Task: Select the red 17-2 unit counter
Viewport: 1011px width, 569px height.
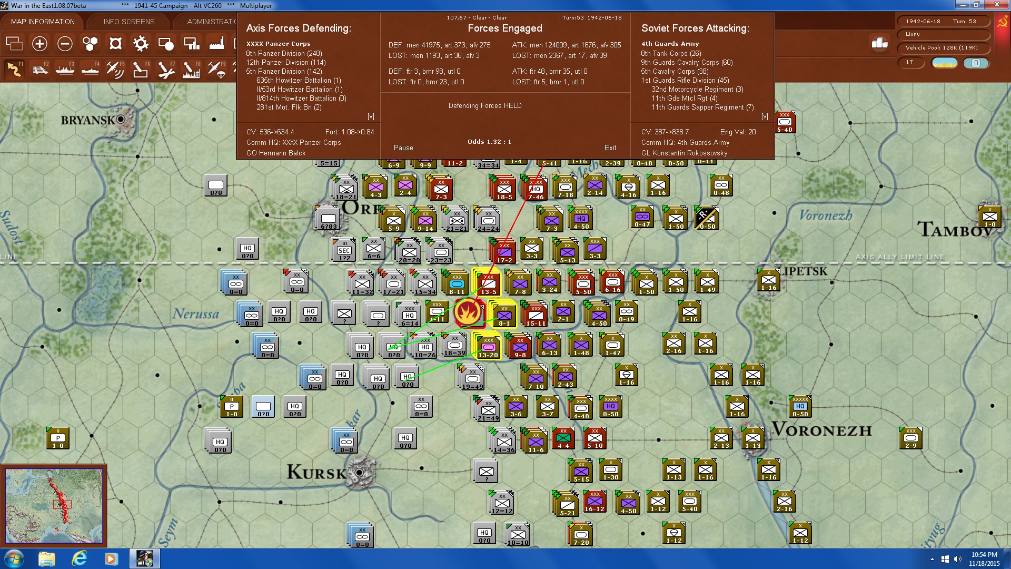Action: 504,251
